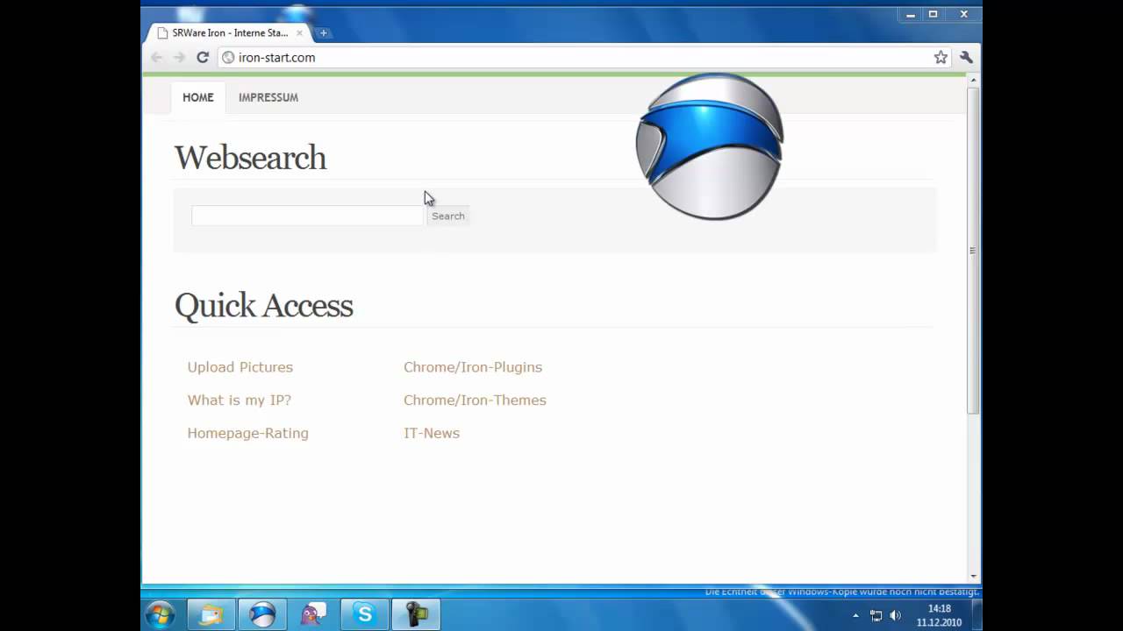Reload the page with refresh icon
The image size is (1123, 631).
click(203, 57)
